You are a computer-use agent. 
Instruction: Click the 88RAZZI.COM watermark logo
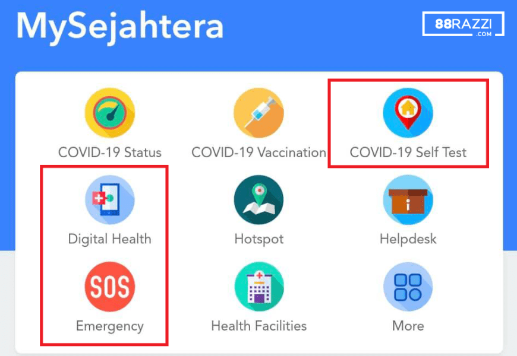464,24
